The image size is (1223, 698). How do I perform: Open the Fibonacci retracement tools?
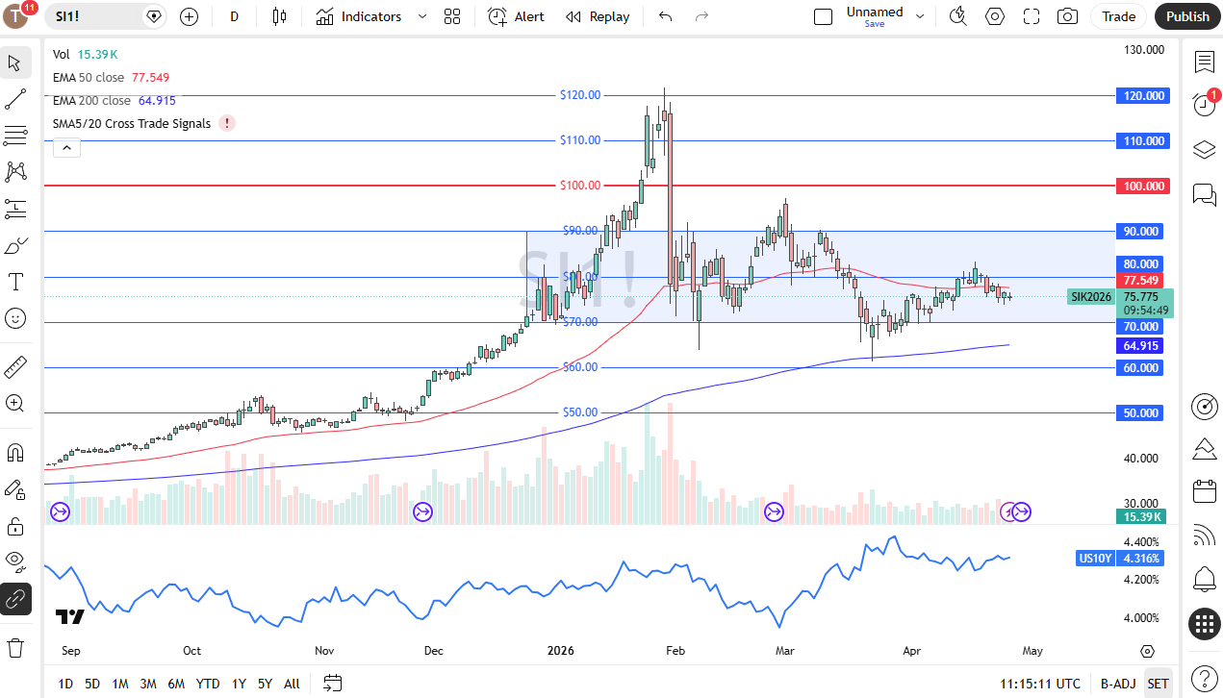(x=15, y=135)
